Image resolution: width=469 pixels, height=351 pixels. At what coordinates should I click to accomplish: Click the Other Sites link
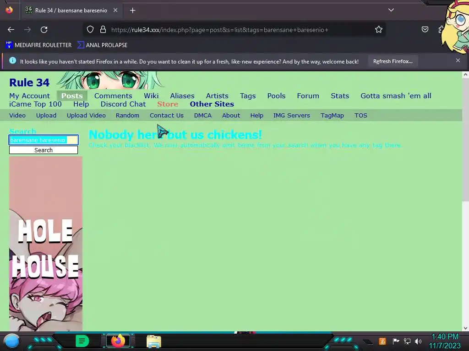click(212, 104)
